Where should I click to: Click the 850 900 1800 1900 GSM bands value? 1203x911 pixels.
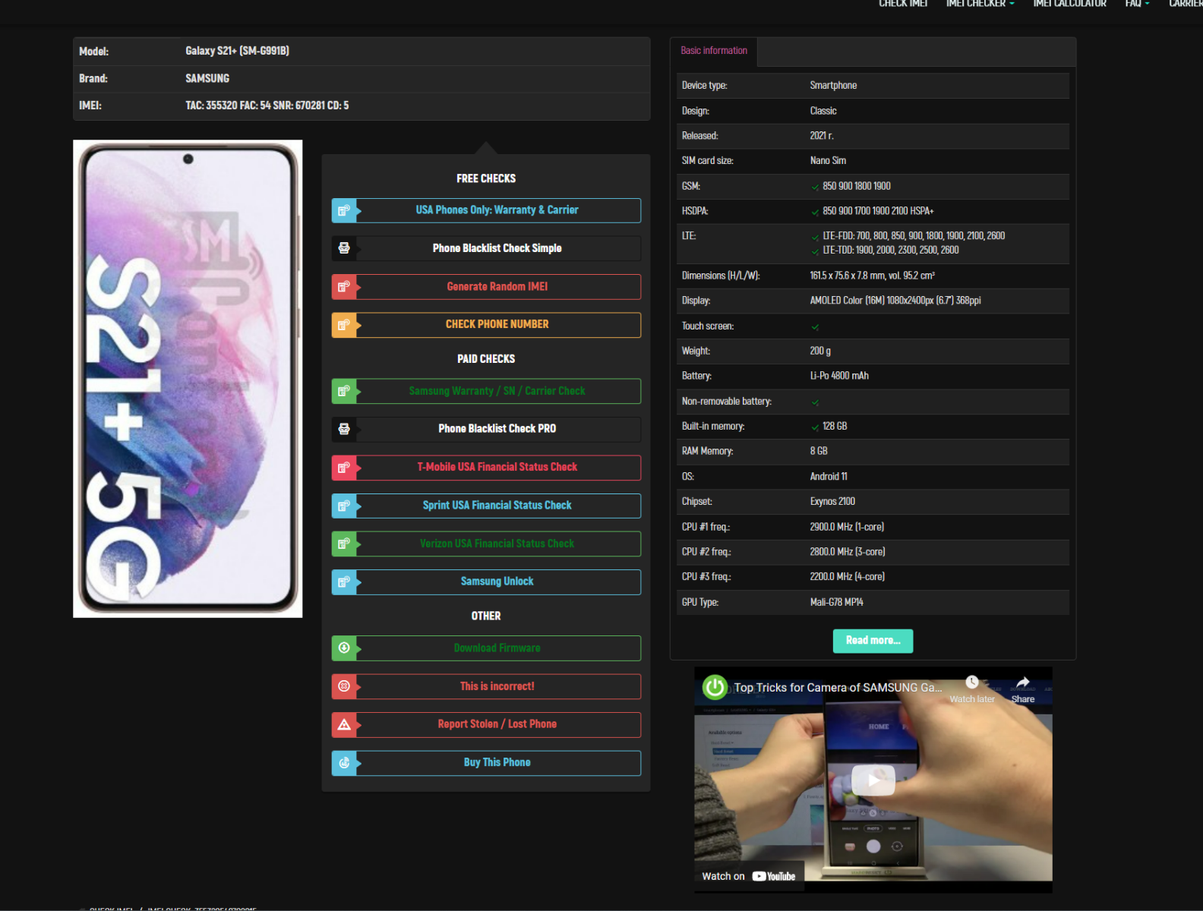tap(857, 186)
